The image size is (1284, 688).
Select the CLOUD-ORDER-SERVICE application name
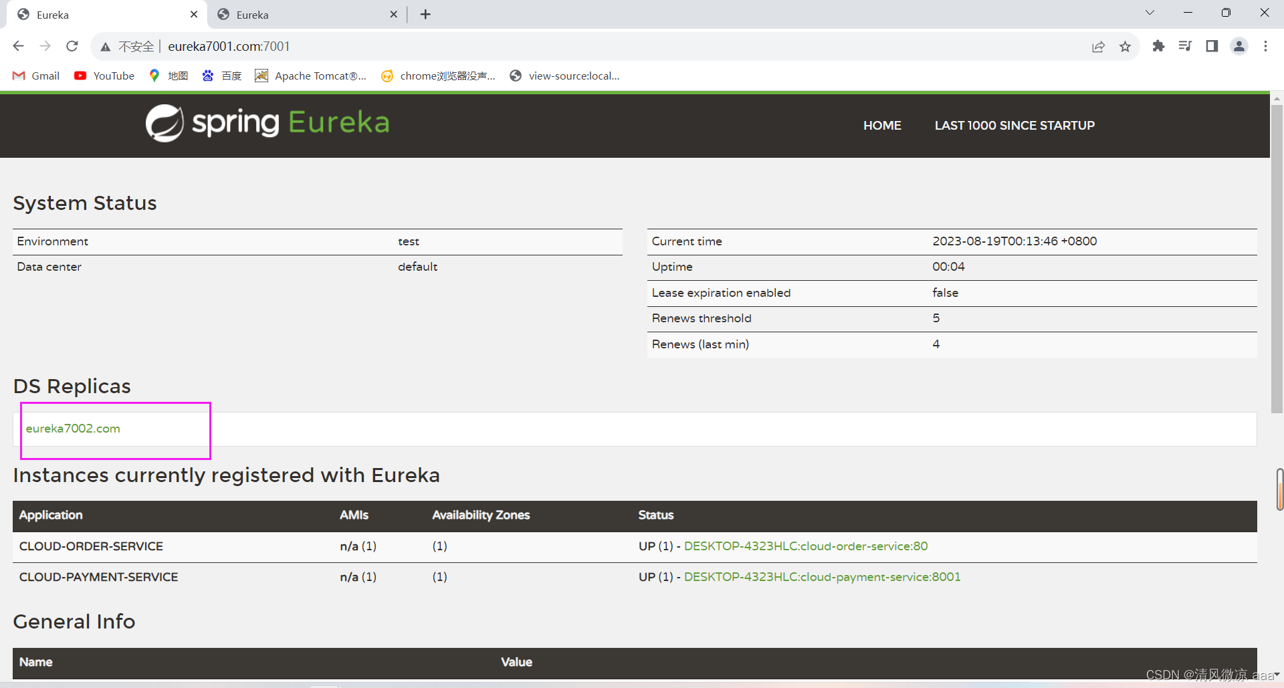pos(91,546)
